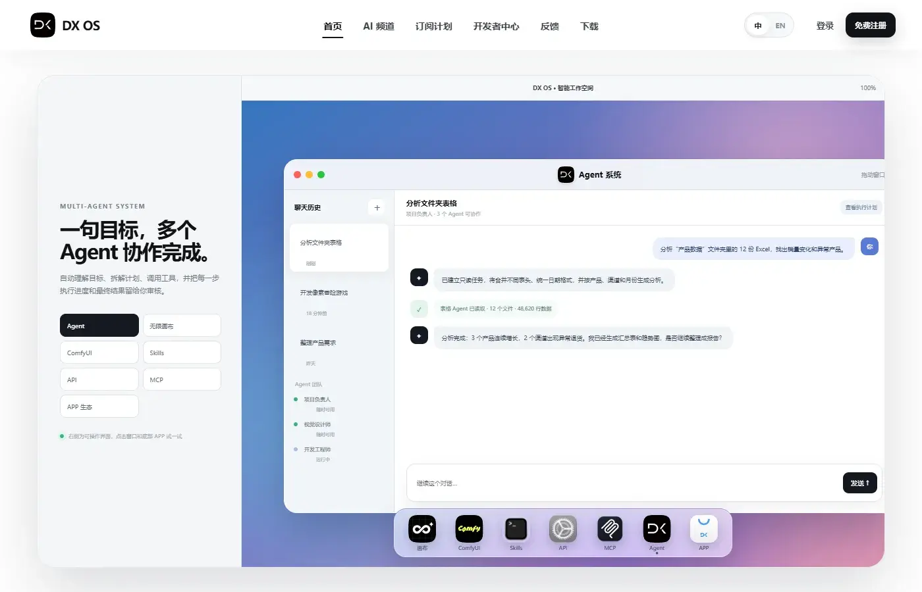Open the APP store icon in the dock
922x592 pixels.
pos(703,529)
